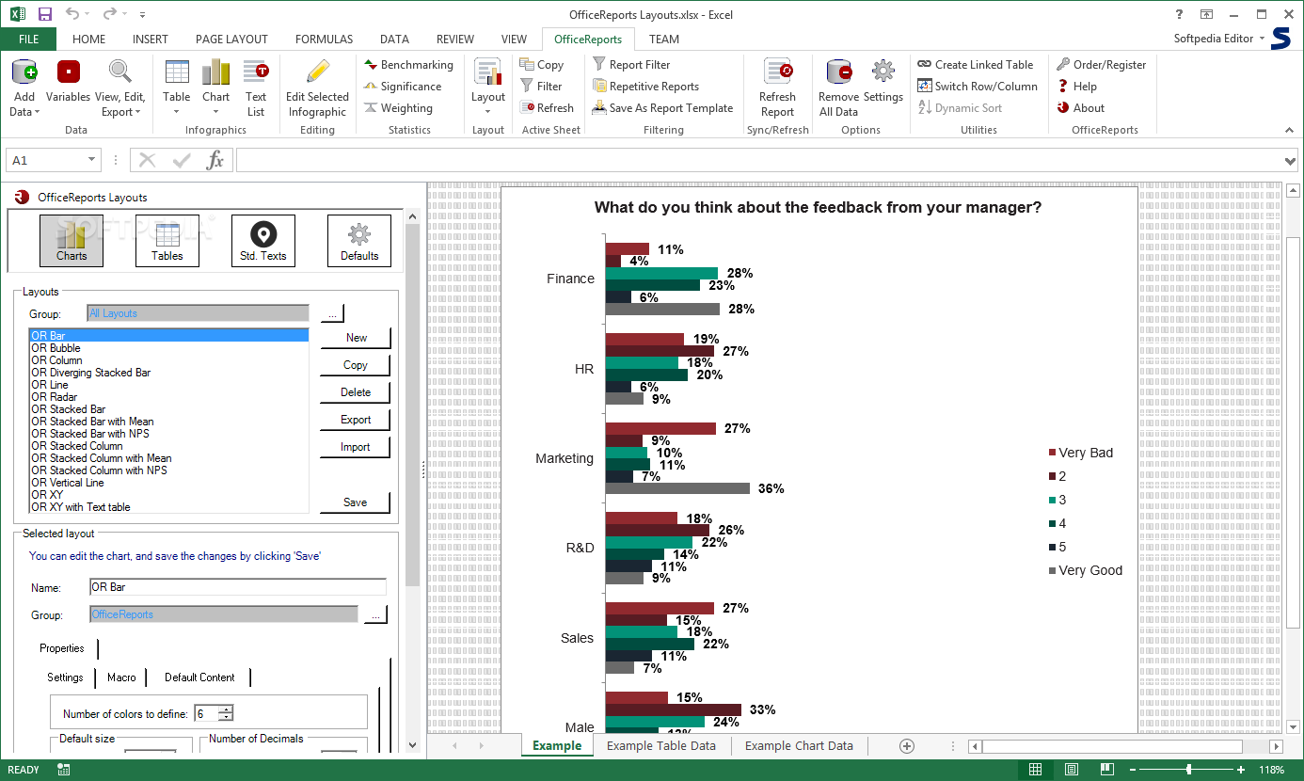The width and height of the screenshot is (1304, 781).
Task: Click Remove All Data icon
Action: 838,72
